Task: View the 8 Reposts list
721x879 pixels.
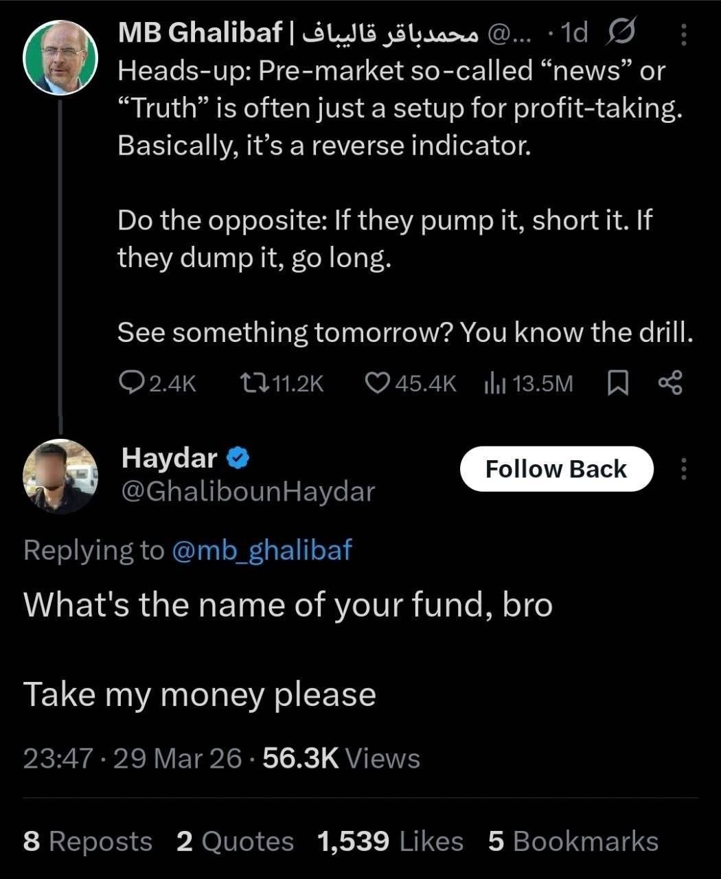Action: (x=87, y=841)
